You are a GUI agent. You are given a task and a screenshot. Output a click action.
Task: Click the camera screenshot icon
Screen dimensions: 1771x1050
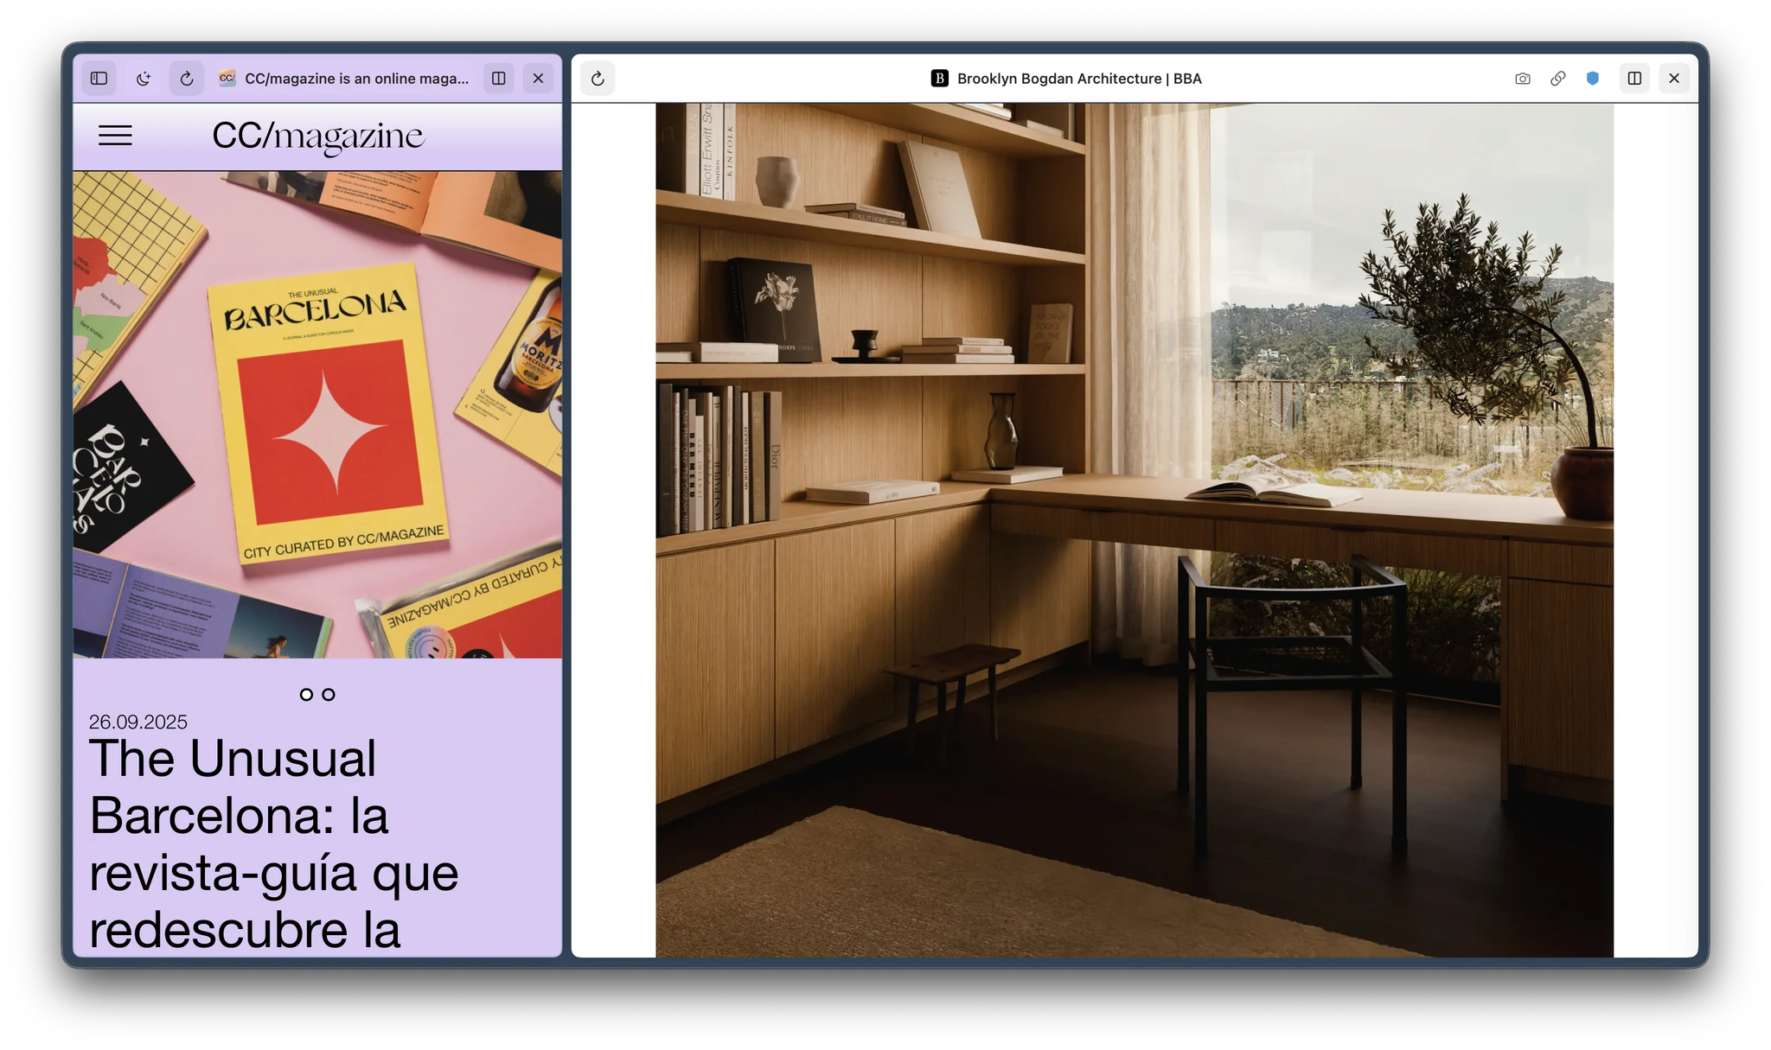tap(1523, 79)
